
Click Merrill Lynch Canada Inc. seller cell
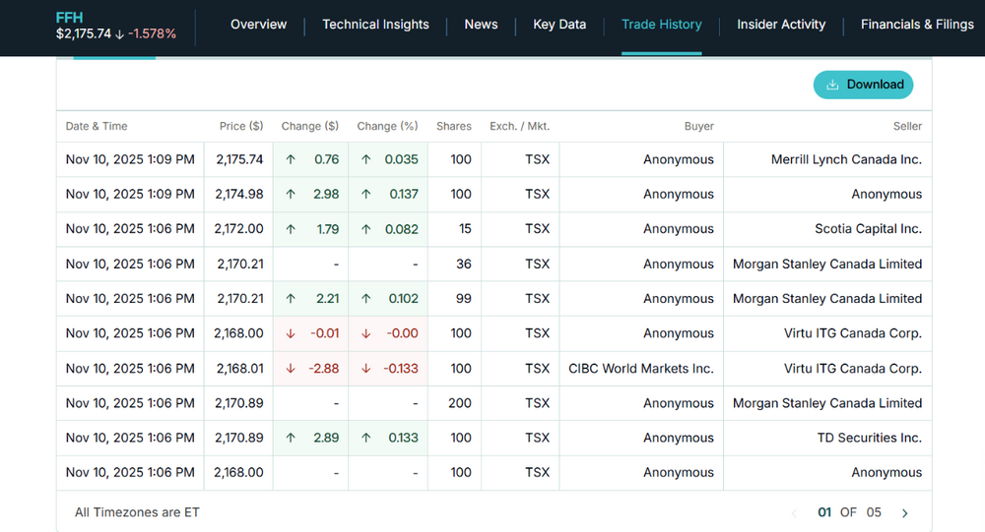827,159
